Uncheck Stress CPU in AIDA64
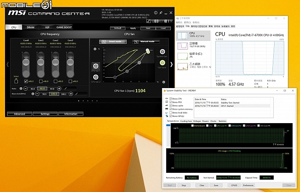 tap(171, 99)
